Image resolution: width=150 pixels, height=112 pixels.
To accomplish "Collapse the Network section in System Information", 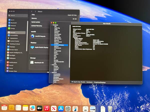I will coord(51,65).
